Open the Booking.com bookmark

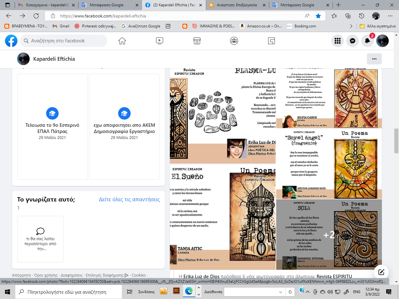(302, 26)
